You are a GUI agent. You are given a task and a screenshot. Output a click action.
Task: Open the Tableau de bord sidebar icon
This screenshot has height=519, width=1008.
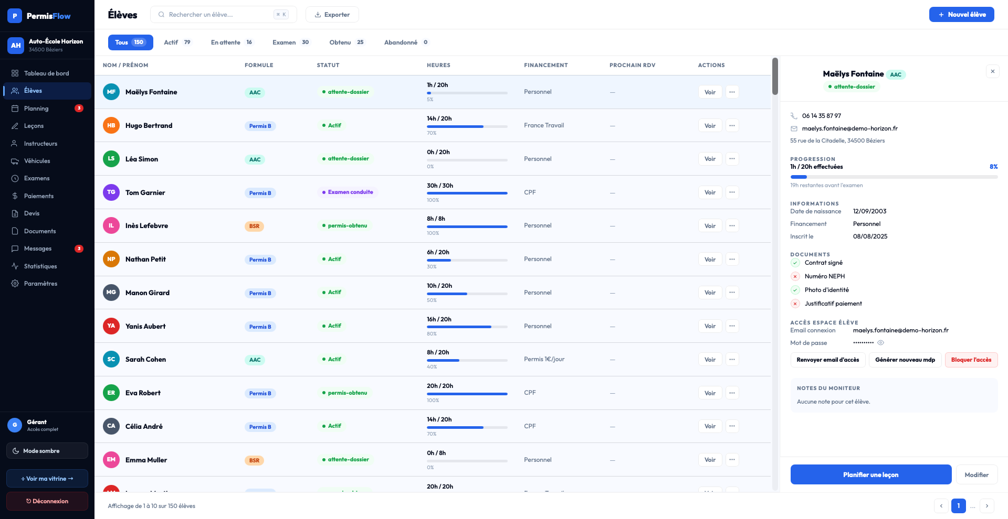[x=15, y=73]
